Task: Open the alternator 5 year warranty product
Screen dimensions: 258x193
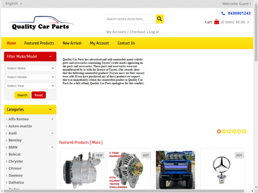Action: tap(129, 170)
